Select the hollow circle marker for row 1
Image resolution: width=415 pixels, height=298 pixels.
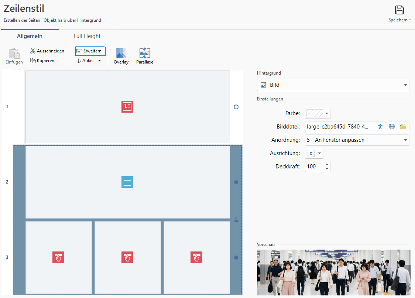[x=236, y=107]
